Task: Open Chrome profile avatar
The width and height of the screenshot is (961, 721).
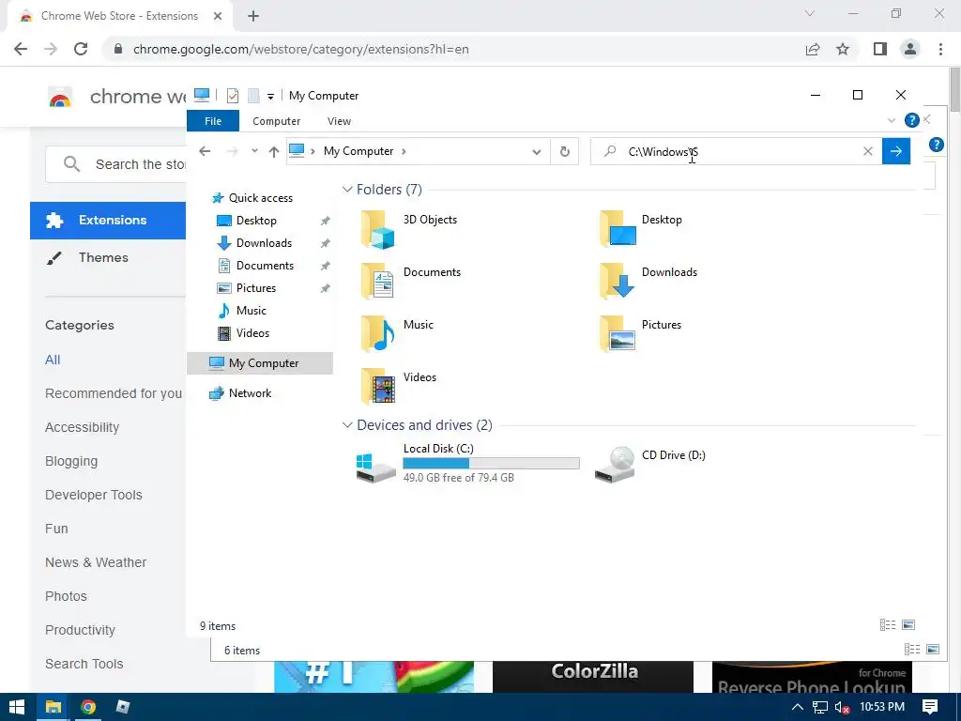Action: (x=910, y=49)
